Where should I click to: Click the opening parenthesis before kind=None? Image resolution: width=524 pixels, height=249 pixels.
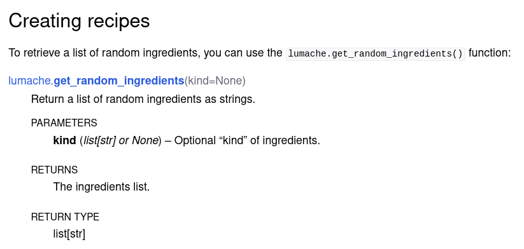[x=186, y=81]
